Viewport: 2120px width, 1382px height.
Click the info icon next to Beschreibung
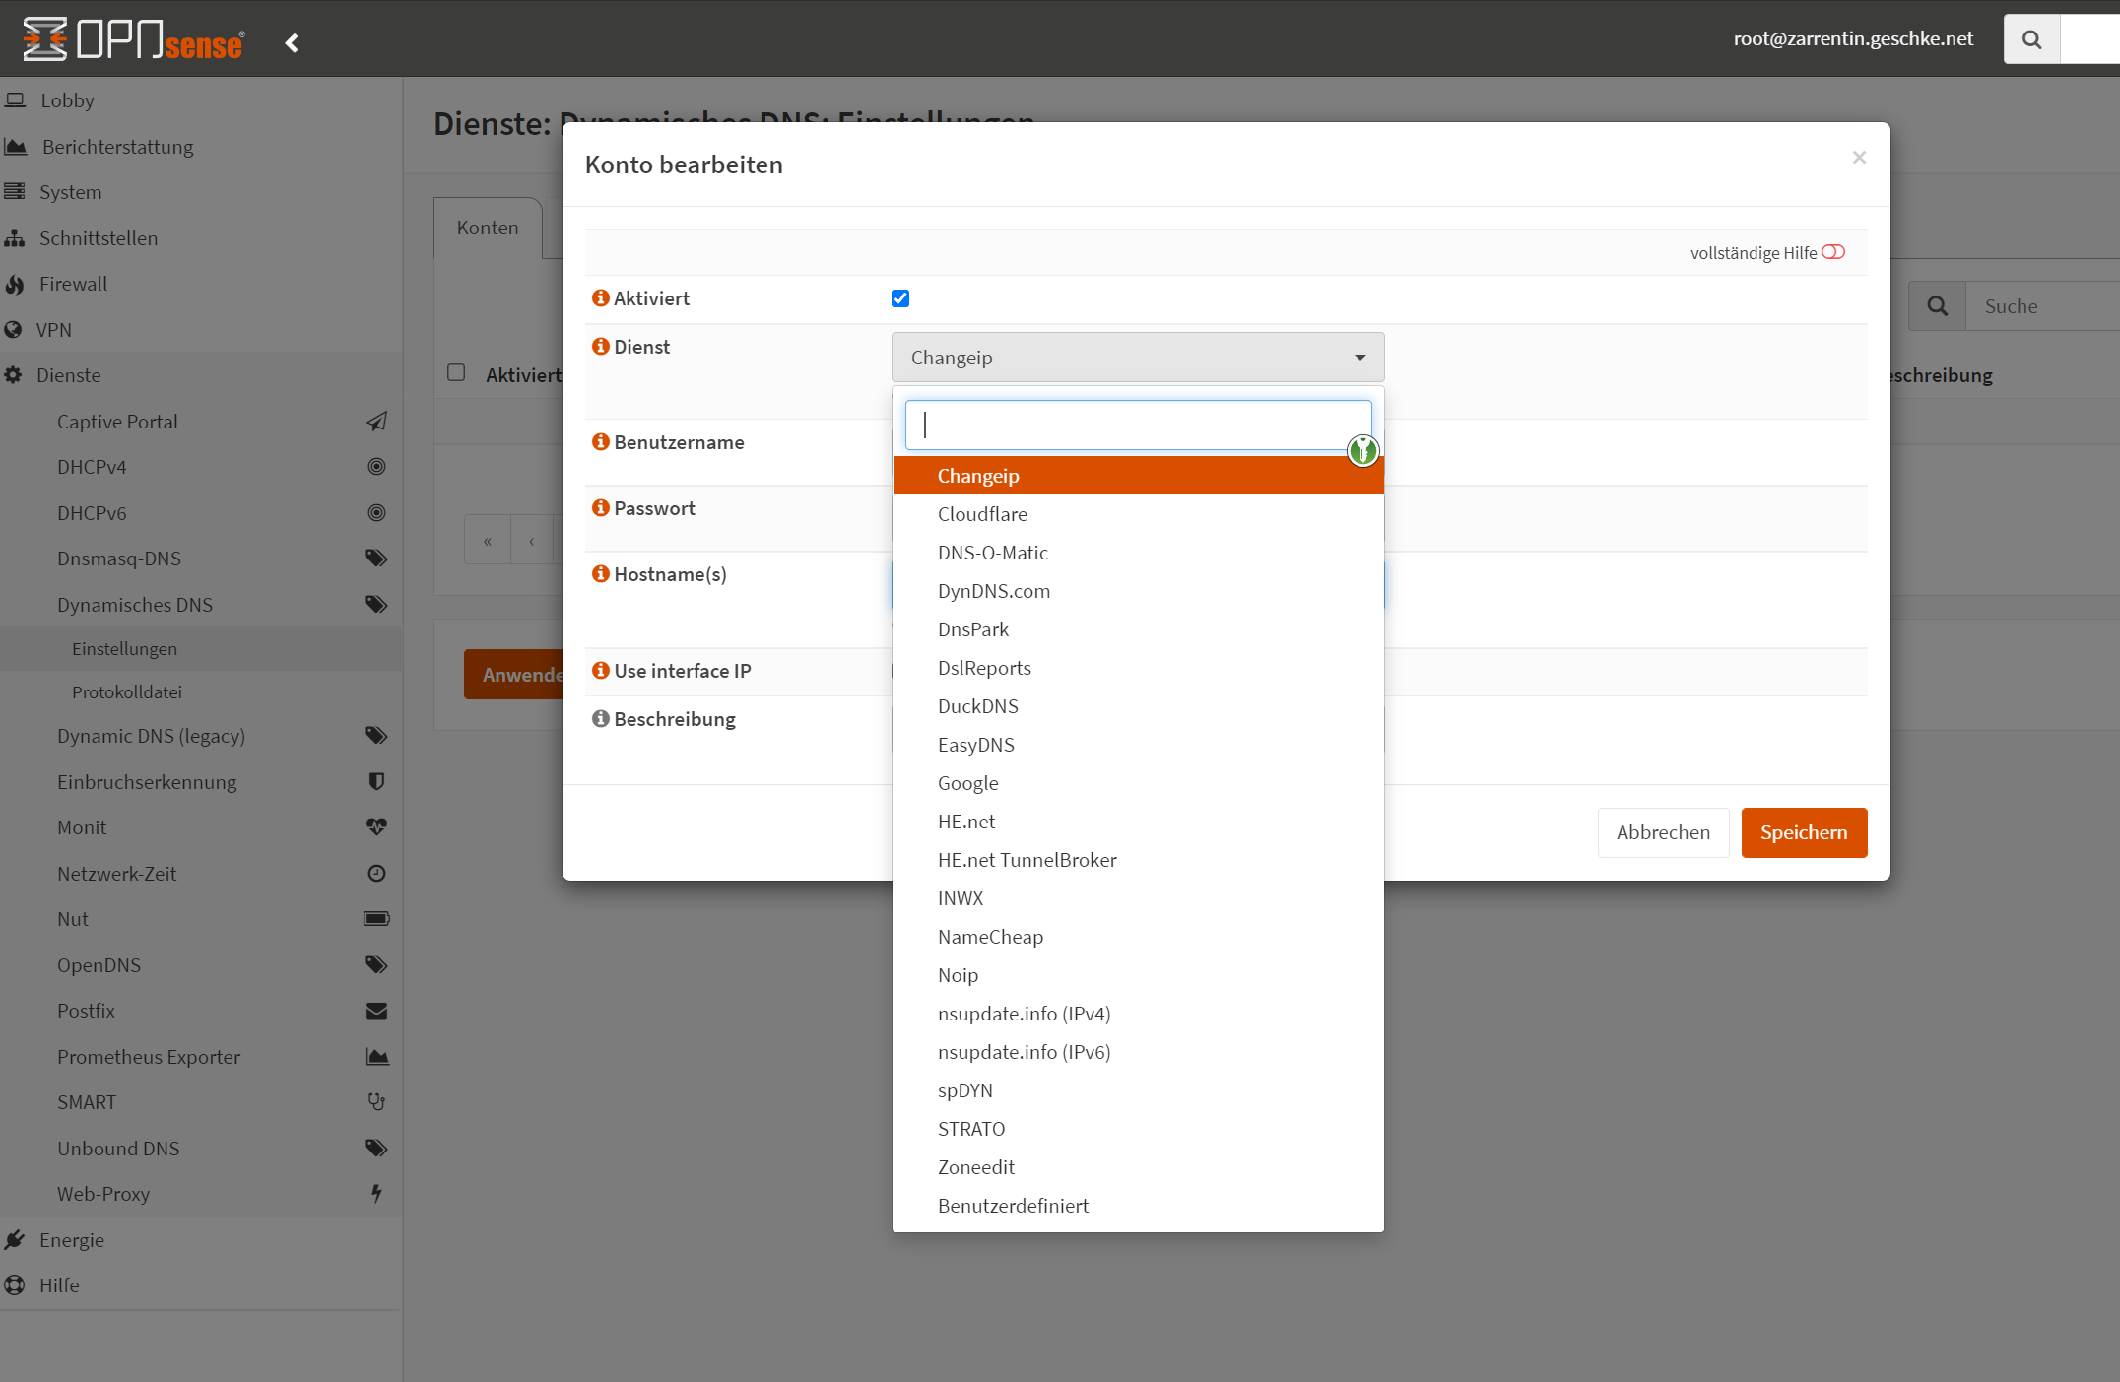[600, 719]
